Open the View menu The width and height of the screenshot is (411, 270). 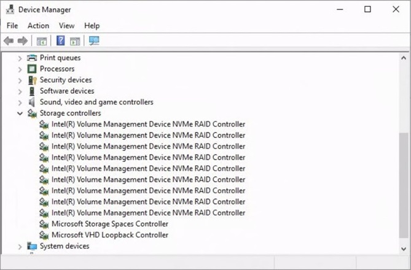pos(66,26)
